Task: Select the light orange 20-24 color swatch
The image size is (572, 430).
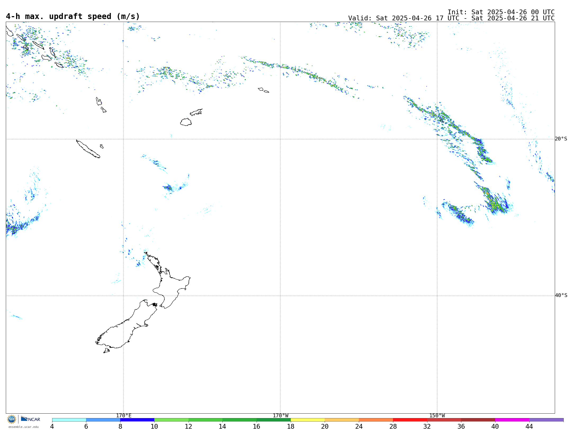Action: tap(342, 420)
